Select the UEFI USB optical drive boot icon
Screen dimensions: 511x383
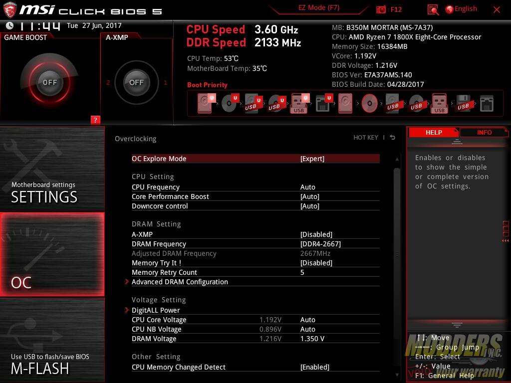(276, 103)
